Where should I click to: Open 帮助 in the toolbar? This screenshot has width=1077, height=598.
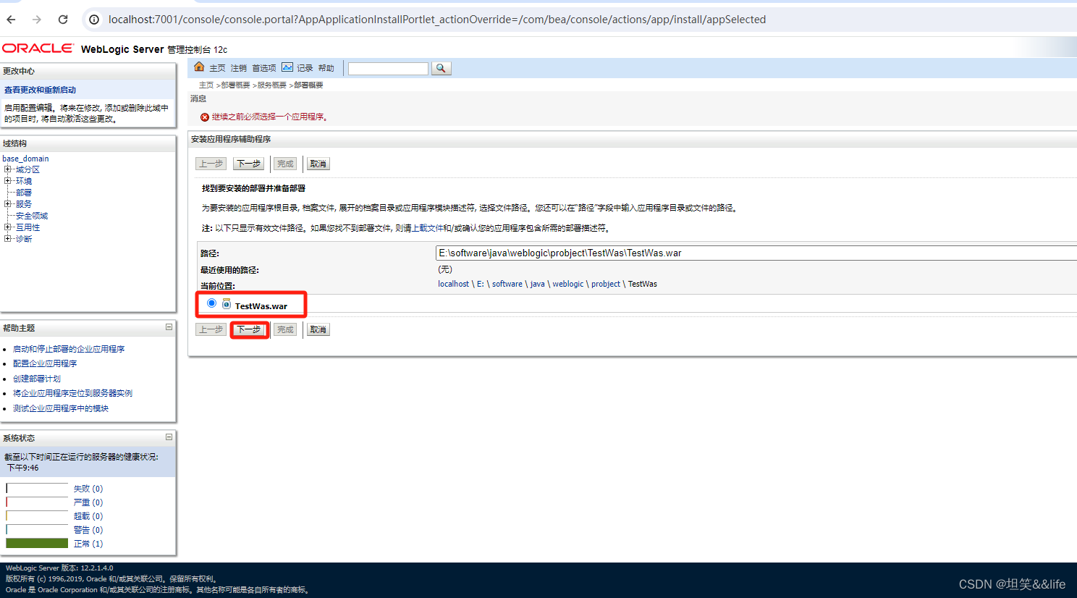326,68
